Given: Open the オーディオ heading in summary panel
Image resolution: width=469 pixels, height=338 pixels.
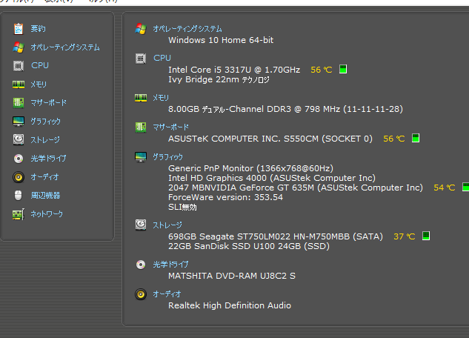Looking at the screenshot, I should coord(167,294).
